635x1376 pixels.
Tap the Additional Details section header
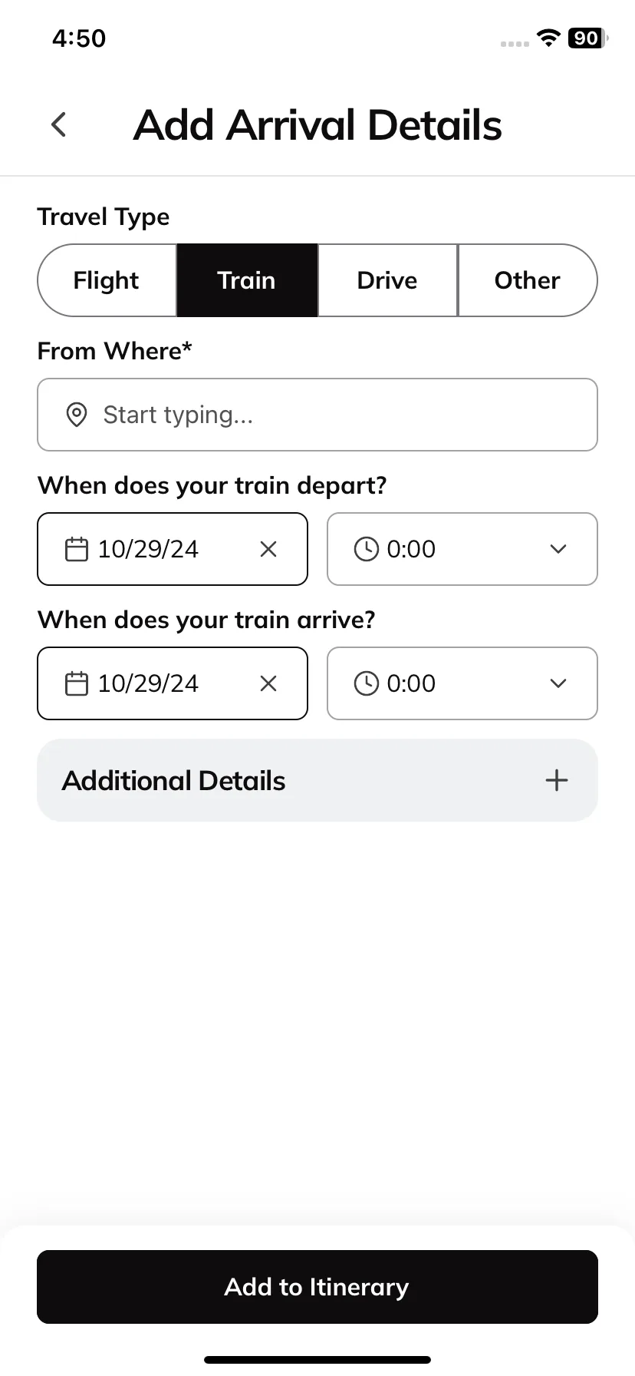coord(317,780)
